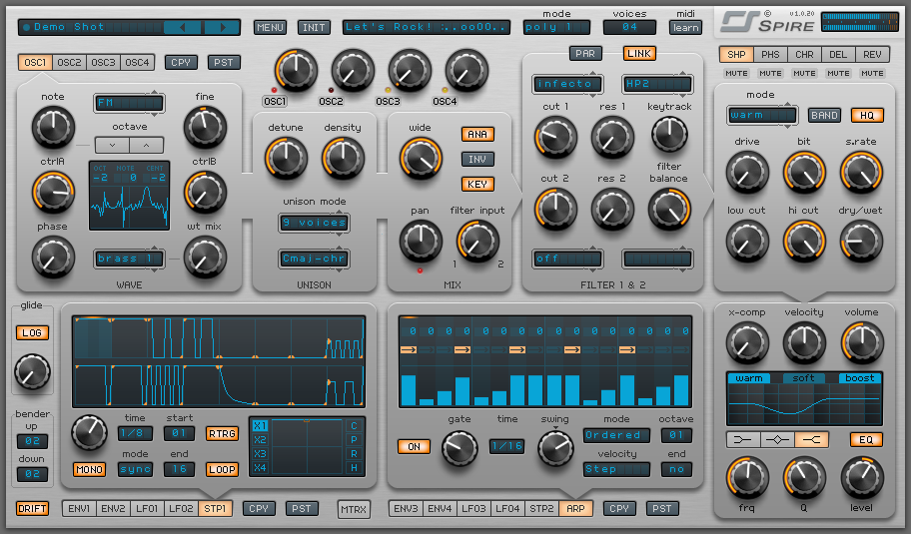Viewport: 911px width, 534px height.
Task: Disable the arpeggiator ON switch
Action: click(x=414, y=446)
